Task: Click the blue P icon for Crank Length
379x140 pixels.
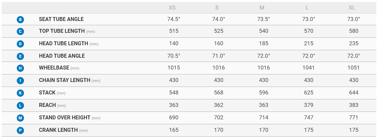Action: click(20, 130)
